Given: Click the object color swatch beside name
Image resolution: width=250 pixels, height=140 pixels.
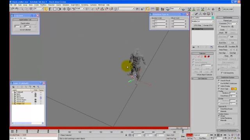Looking at the screenshot, I should [x=212, y=17].
